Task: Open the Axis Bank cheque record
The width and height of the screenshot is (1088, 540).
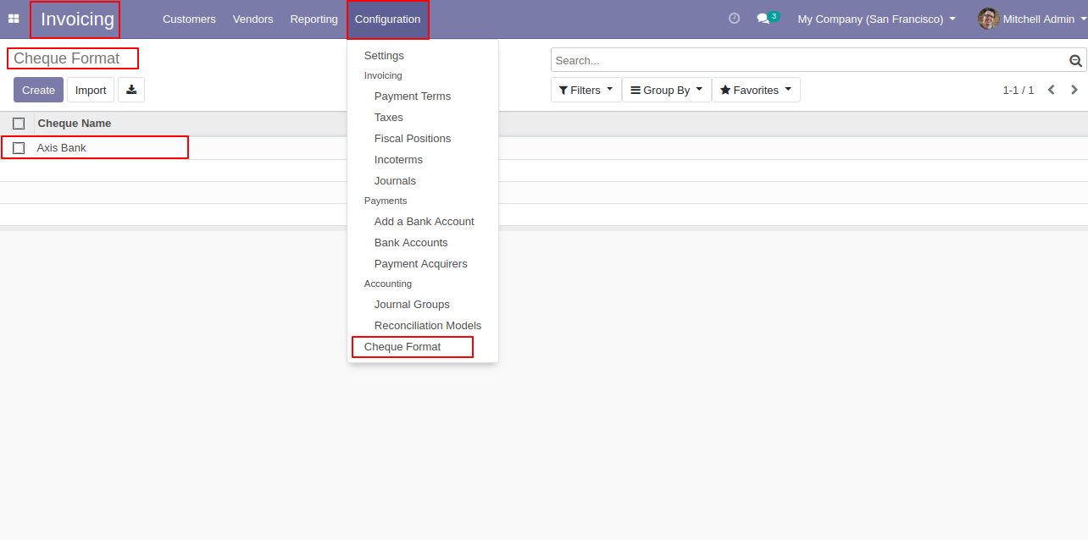Action: [61, 148]
